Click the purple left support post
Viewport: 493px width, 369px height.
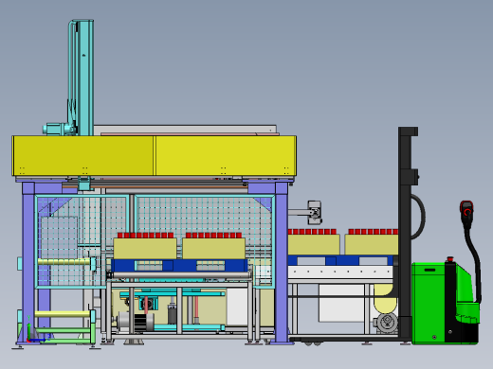(28, 262)
